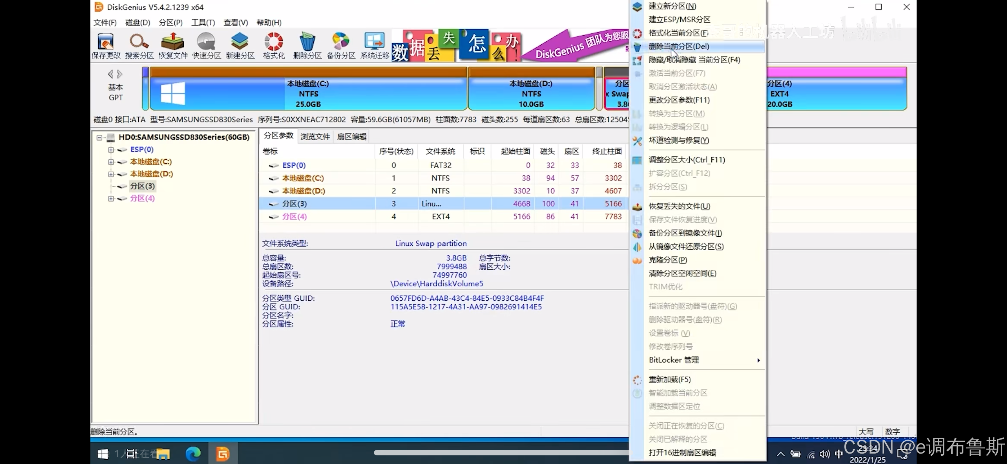The width and height of the screenshot is (1007, 464).
Task: Go to previous disk with left arrow
Action: tap(110, 74)
